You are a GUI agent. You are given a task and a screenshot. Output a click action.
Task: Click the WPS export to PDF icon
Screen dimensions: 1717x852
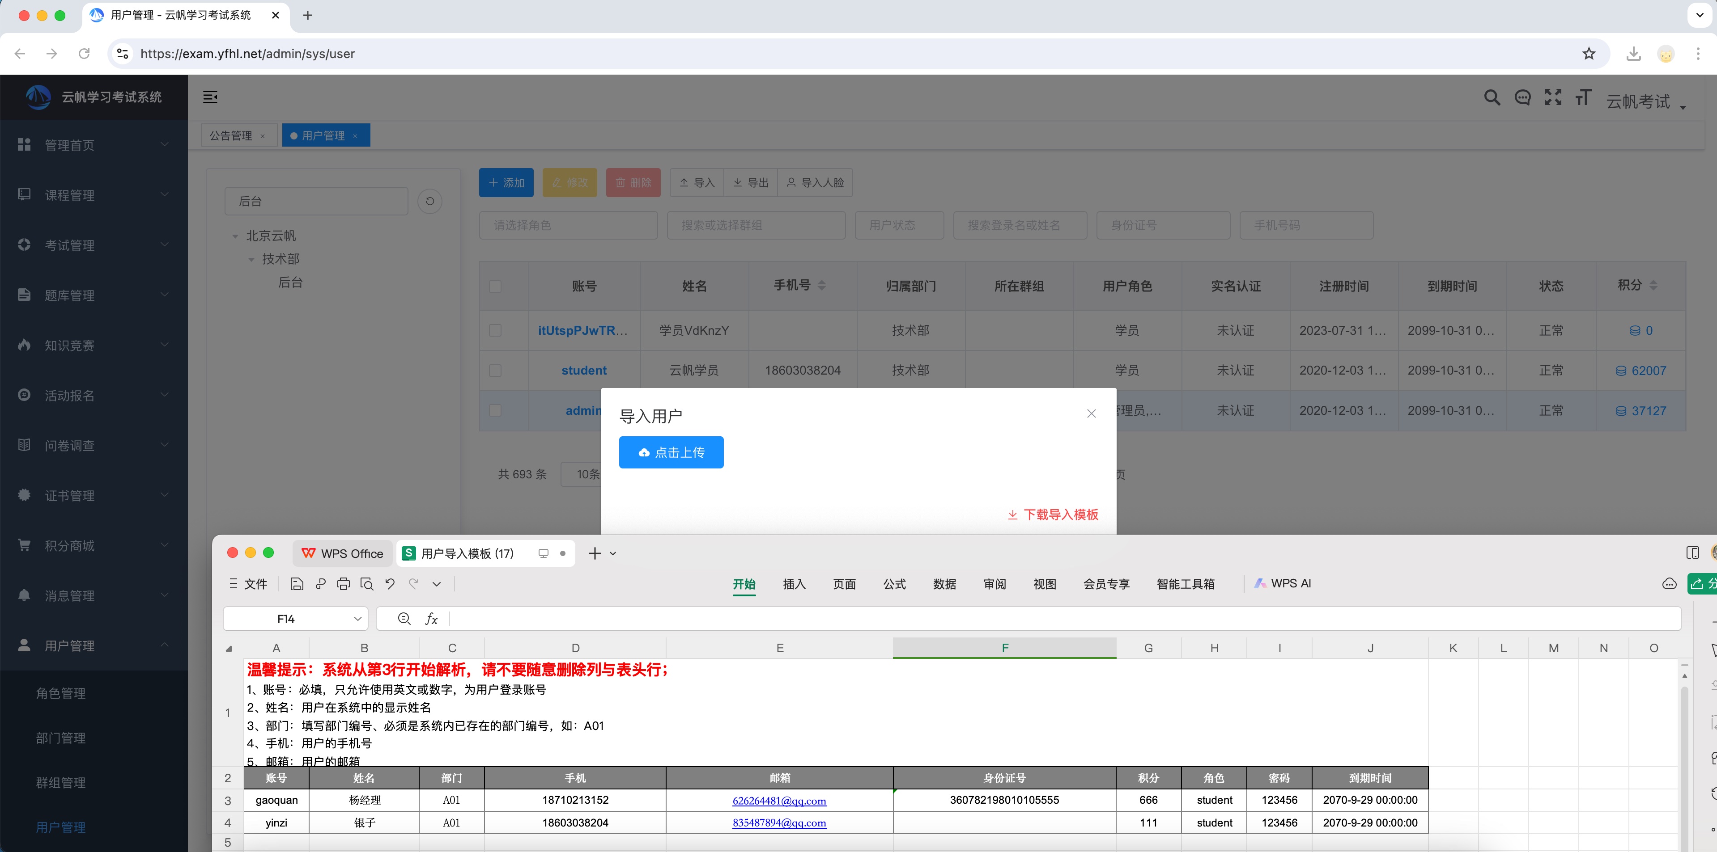point(321,584)
